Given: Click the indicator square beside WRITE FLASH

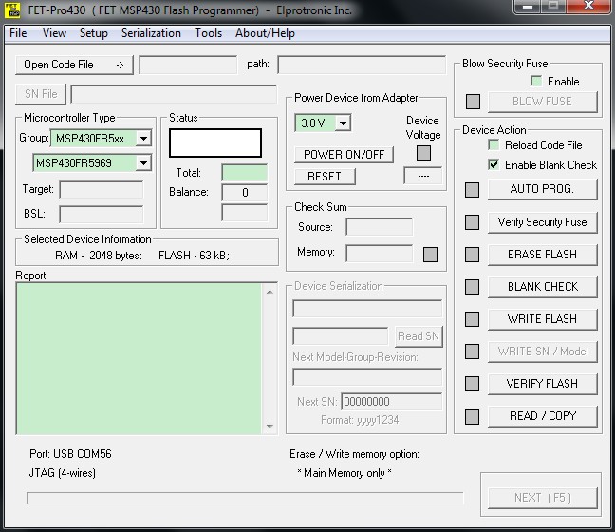Looking at the screenshot, I should 472,319.
